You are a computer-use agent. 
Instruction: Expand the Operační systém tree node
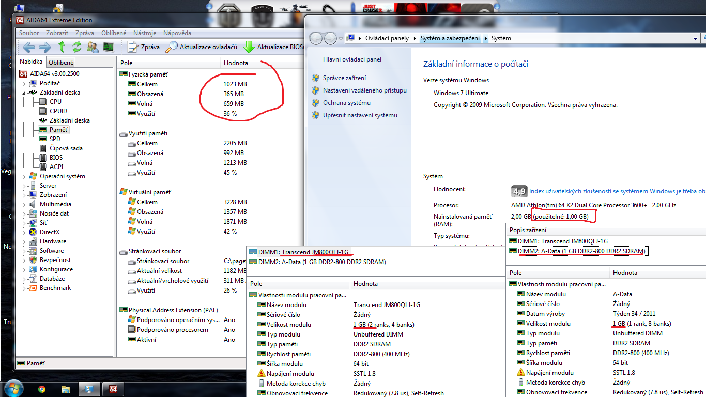pos(24,176)
